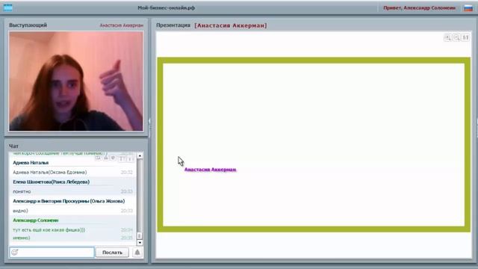Click the 20:34 timestamp in chat
Image resolution: width=478 pixels, height=269 pixels.
[x=126, y=230]
